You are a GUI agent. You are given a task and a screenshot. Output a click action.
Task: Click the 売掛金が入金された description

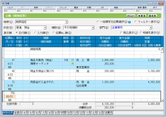click(x=42, y=82)
